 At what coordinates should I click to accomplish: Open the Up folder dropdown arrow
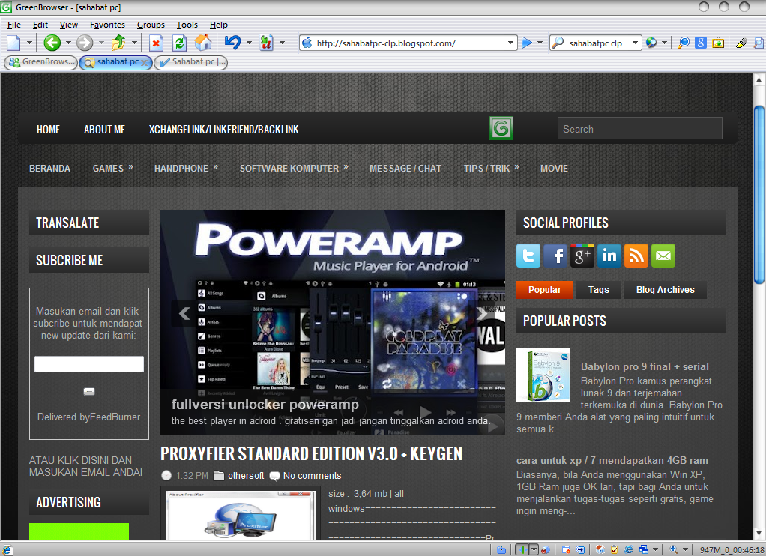click(x=134, y=43)
